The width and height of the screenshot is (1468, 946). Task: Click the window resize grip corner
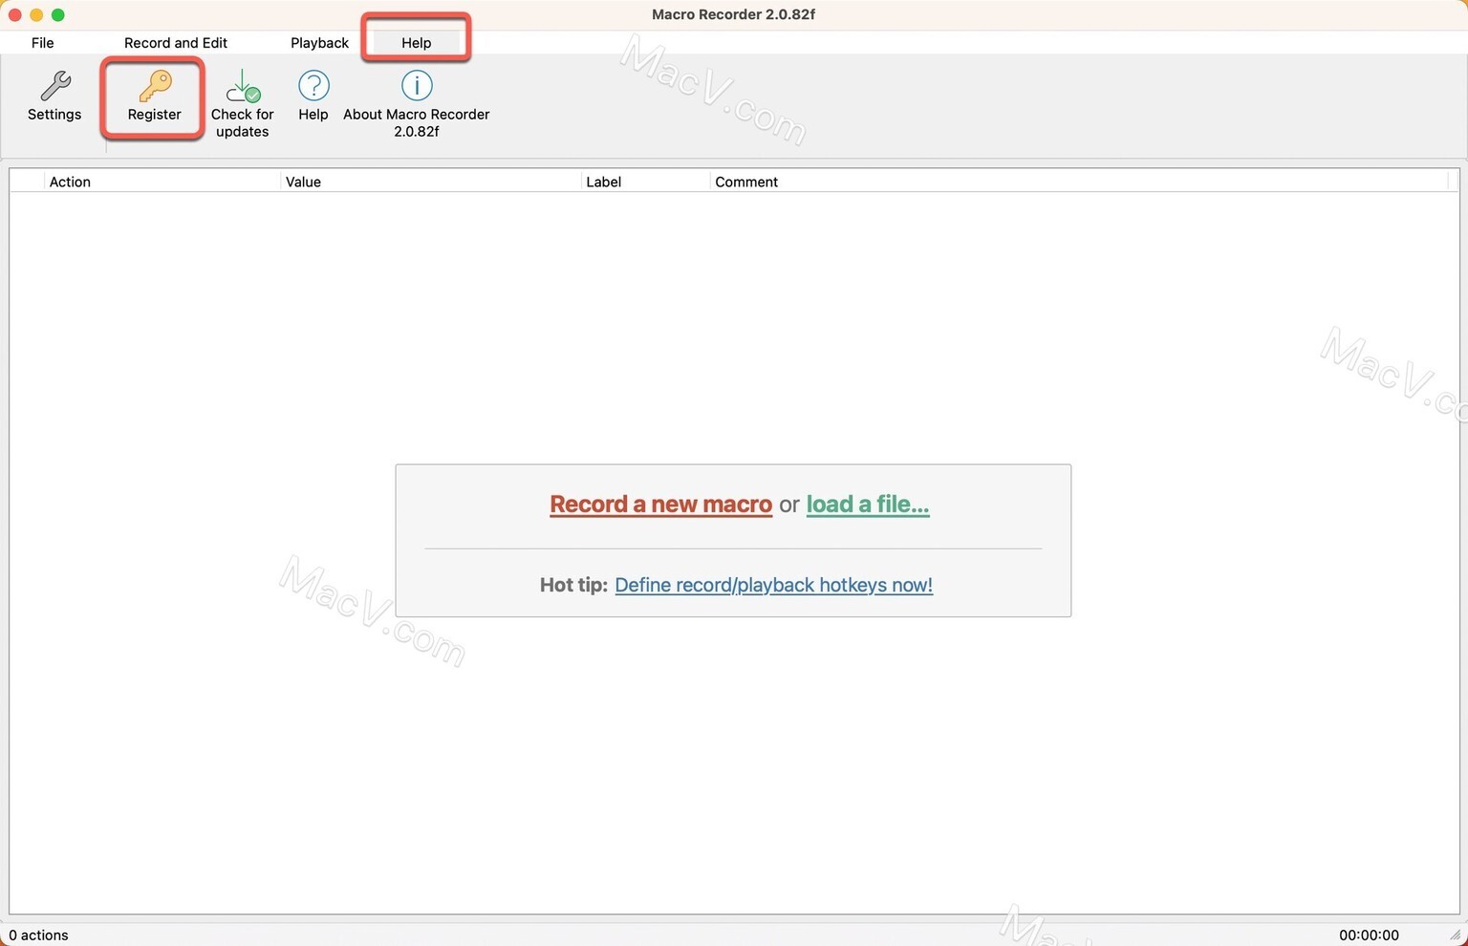pos(1456,935)
